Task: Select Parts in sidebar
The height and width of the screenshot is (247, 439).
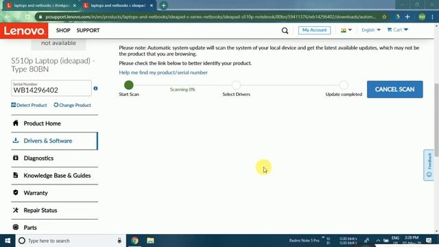Action: 55,227
